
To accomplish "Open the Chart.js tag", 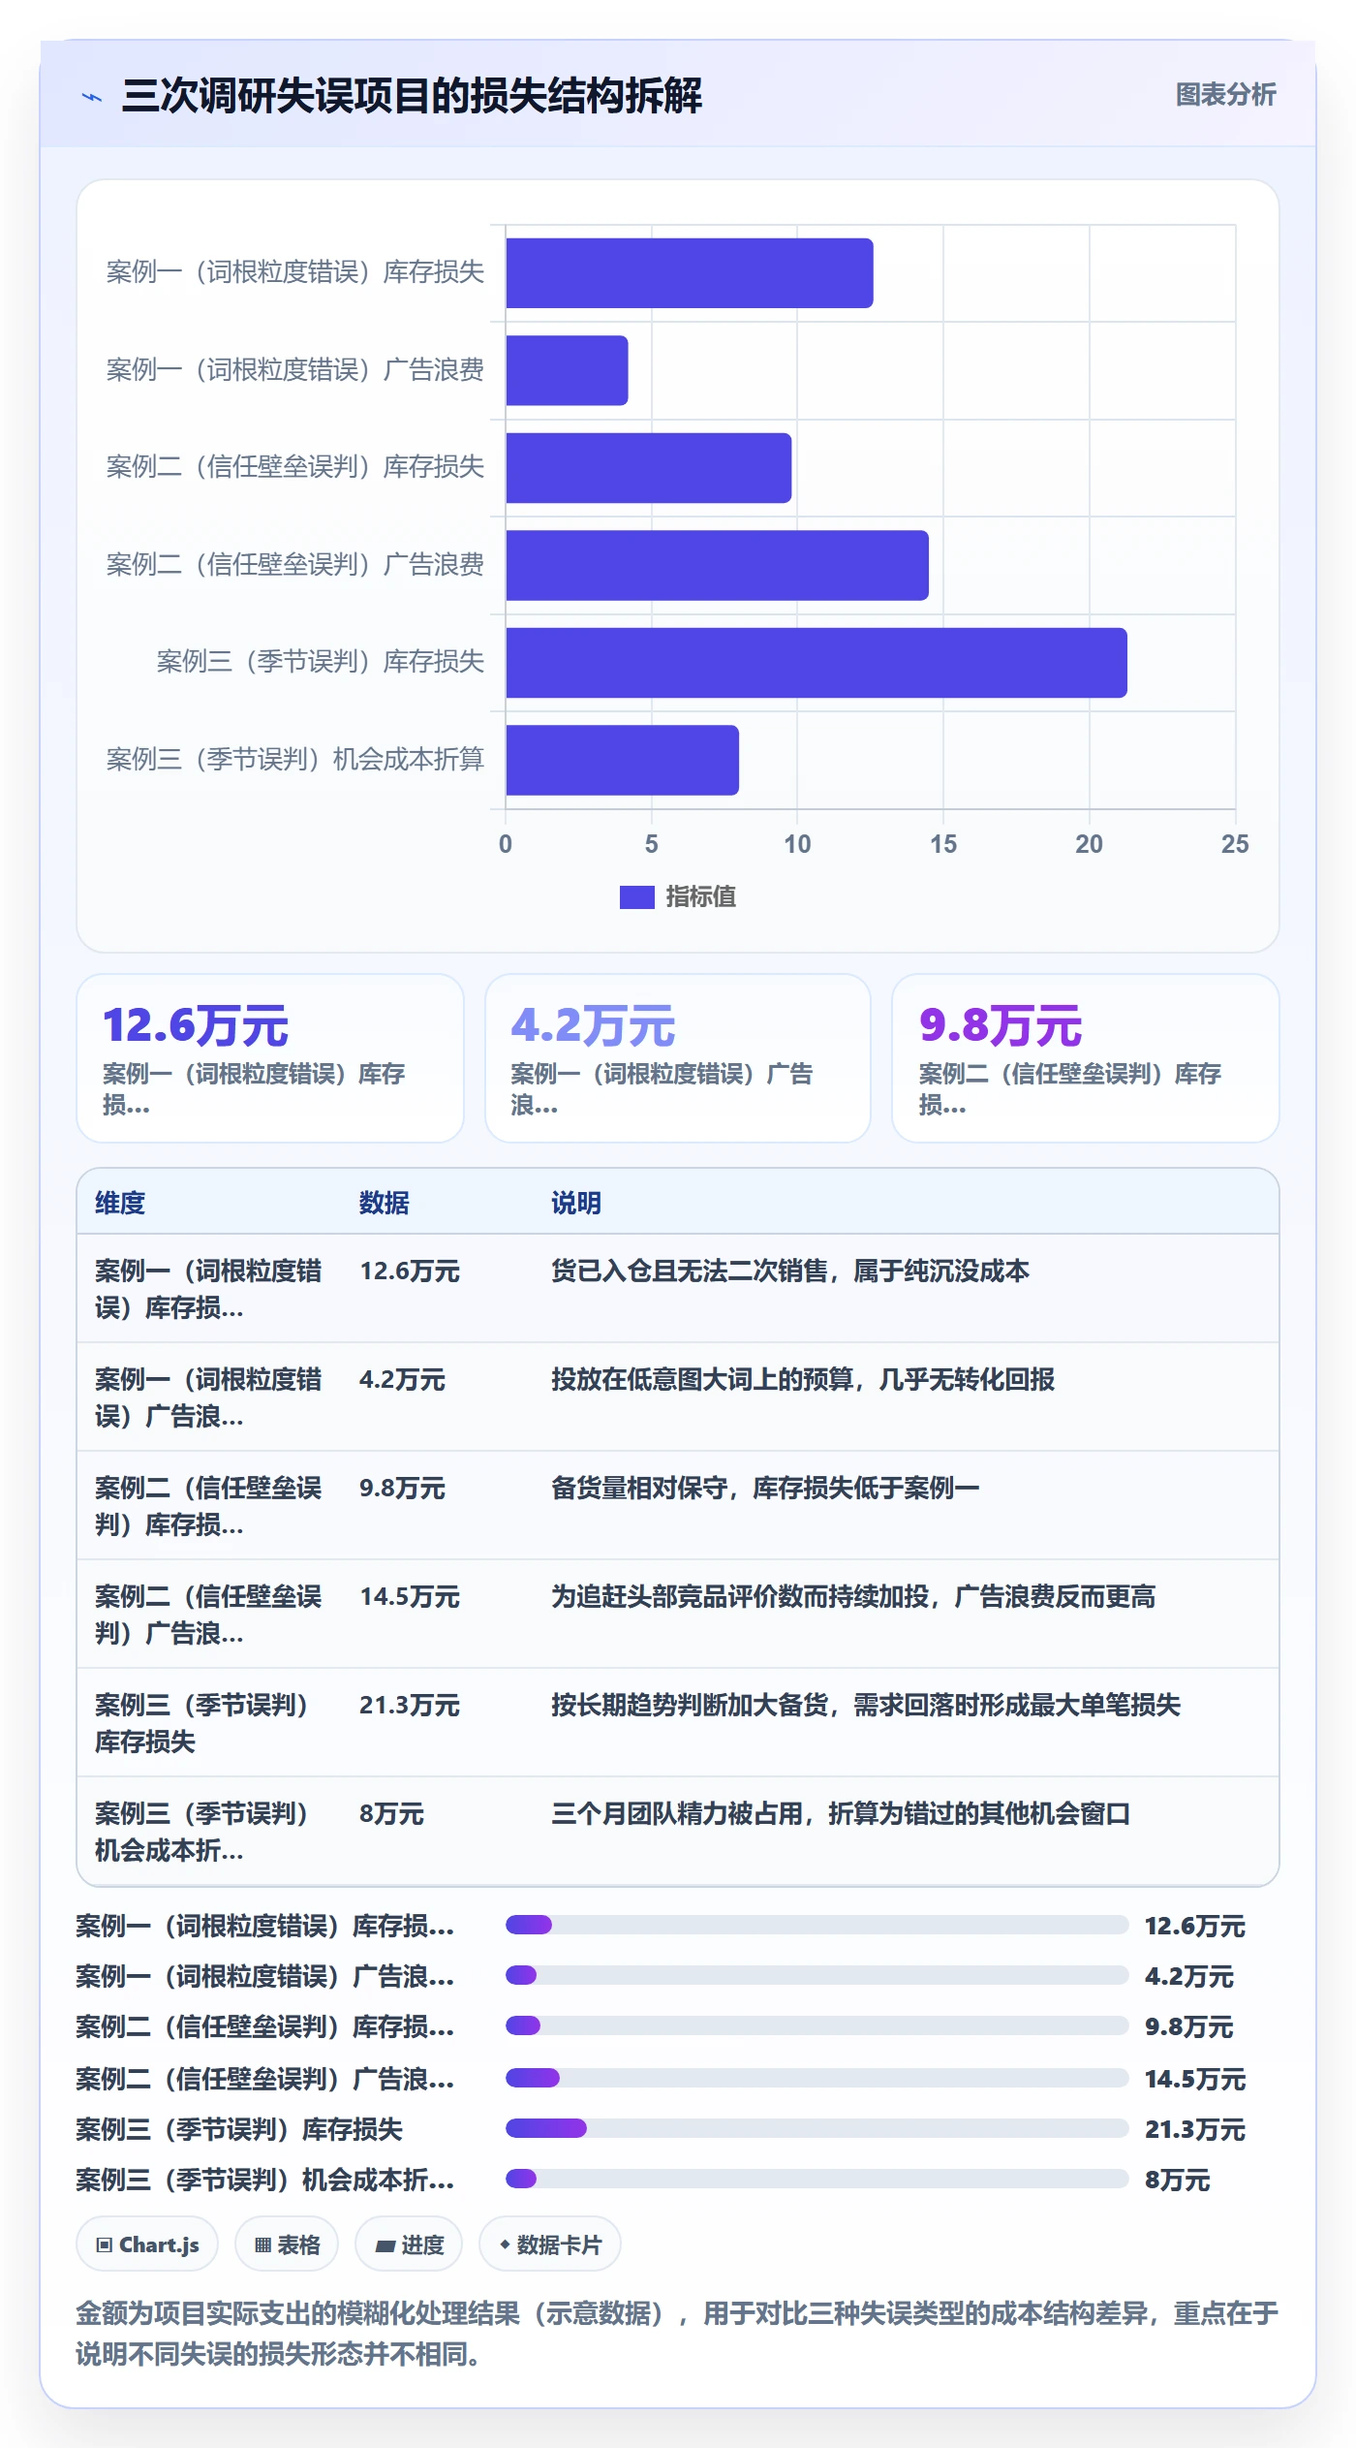I will (147, 2244).
